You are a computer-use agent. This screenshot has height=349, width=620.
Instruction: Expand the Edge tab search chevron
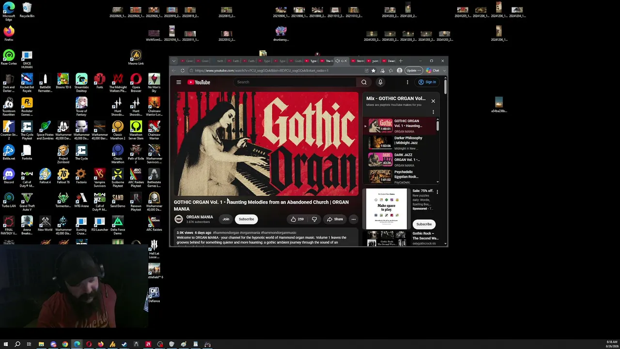tap(174, 61)
